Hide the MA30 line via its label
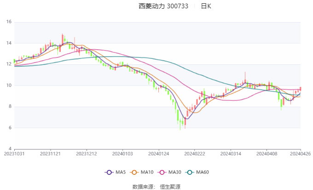This screenshot has width=313, height=190. [x=174, y=172]
